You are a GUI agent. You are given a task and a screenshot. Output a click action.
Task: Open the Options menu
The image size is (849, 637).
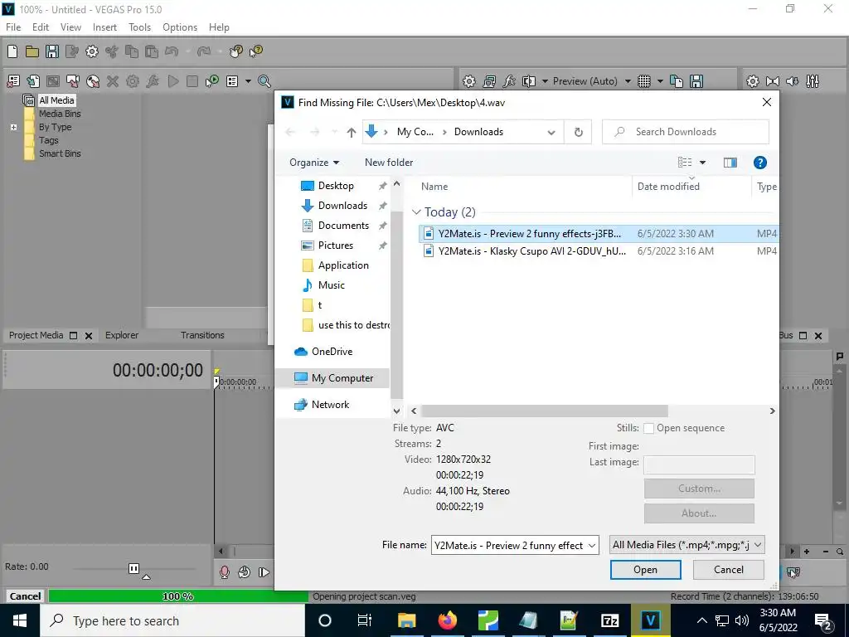180,27
